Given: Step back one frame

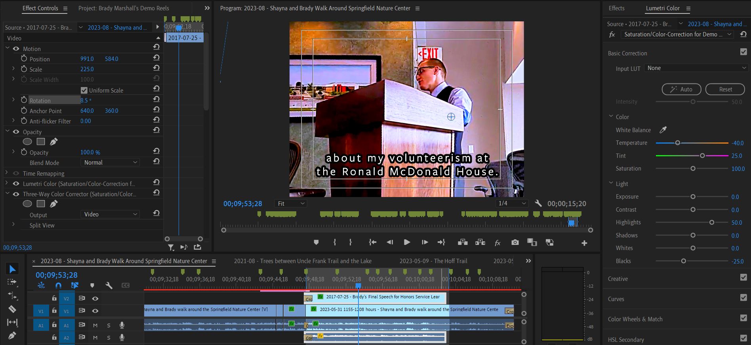Looking at the screenshot, I should [390, 242].
